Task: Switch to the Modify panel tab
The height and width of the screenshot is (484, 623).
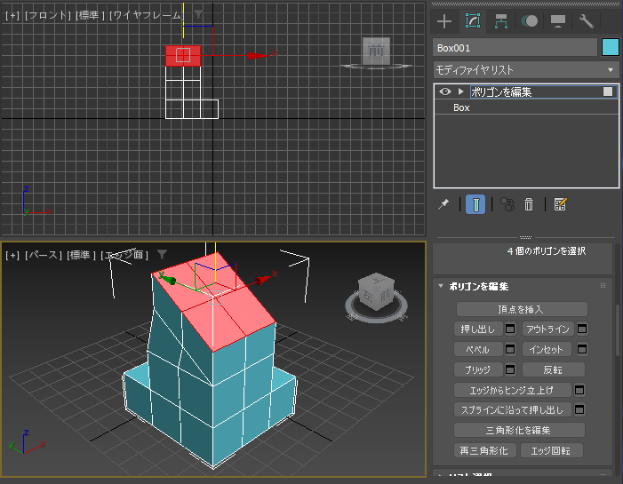Action: [473, 21]
